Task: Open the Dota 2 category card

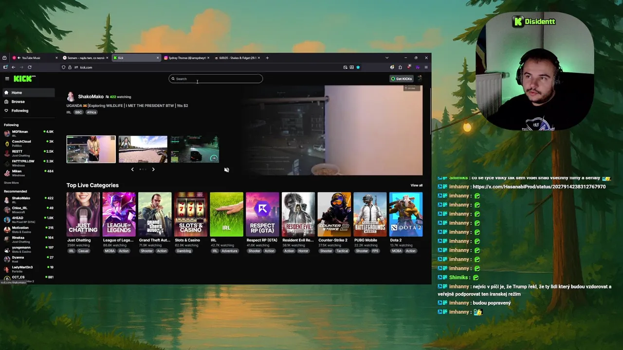Action: point(406,214)
